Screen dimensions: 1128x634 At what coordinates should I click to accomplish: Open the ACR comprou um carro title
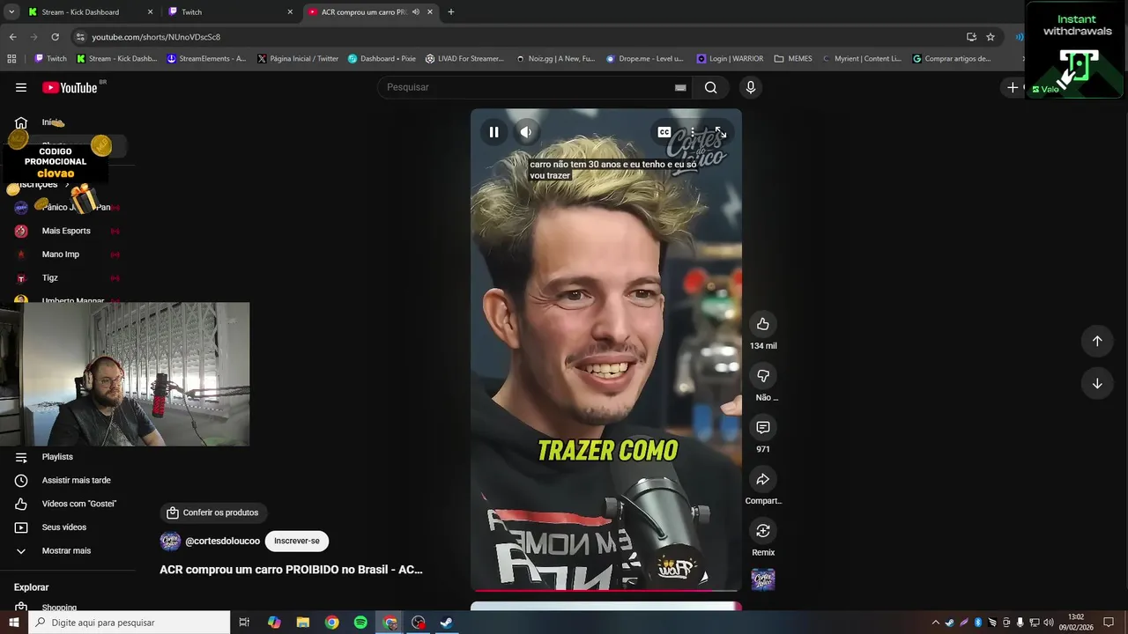pos(291,570)
